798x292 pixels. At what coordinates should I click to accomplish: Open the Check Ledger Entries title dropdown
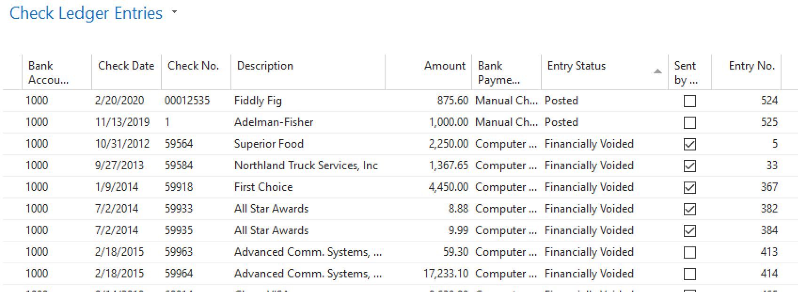click(174, 12)
